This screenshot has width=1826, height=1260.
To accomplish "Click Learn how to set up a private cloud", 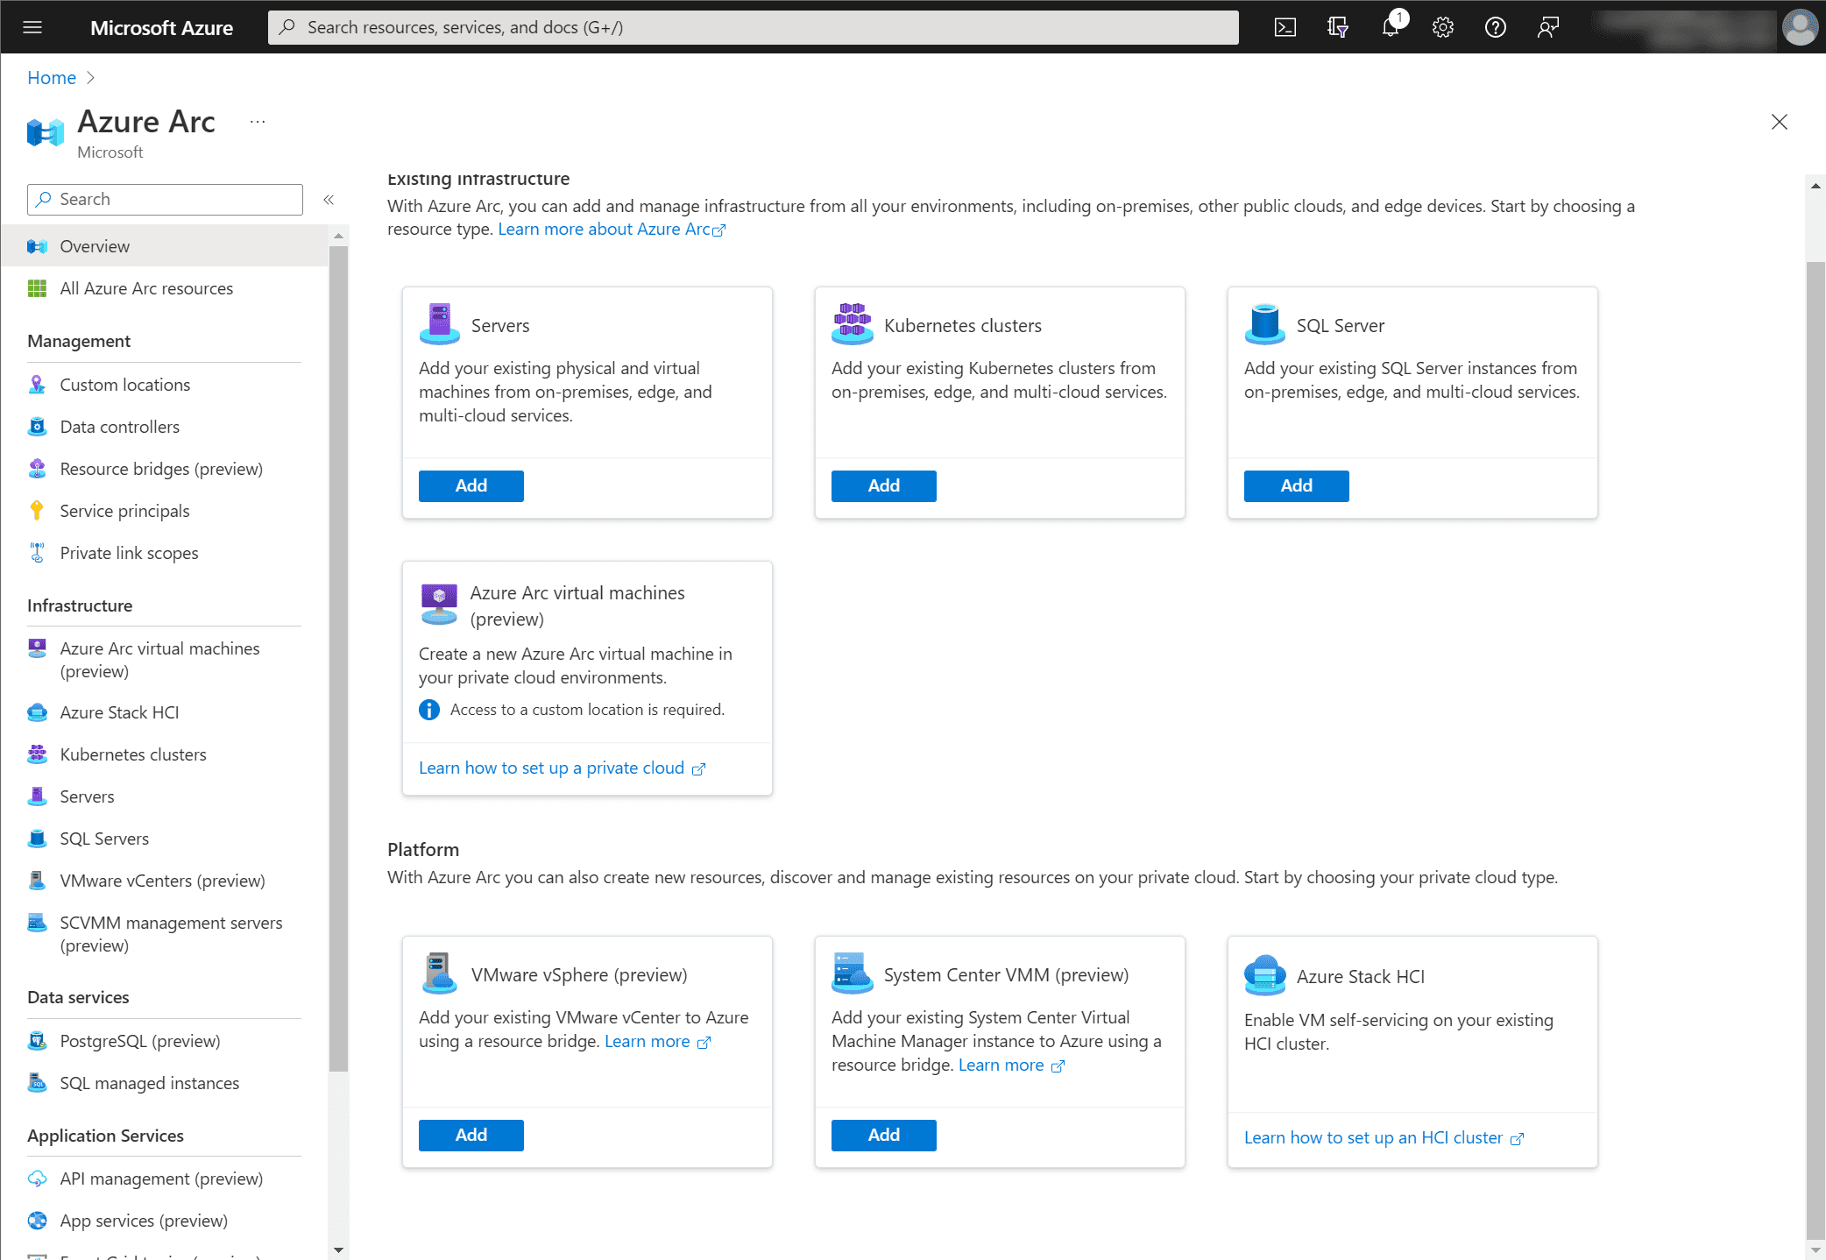I will click(551, 768).
